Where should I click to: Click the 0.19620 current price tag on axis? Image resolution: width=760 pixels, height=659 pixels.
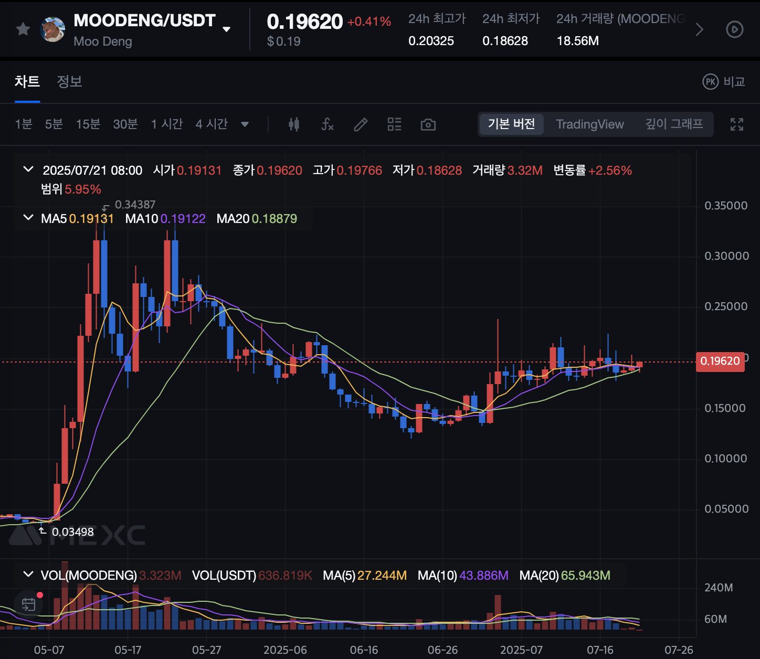[720, 361]
